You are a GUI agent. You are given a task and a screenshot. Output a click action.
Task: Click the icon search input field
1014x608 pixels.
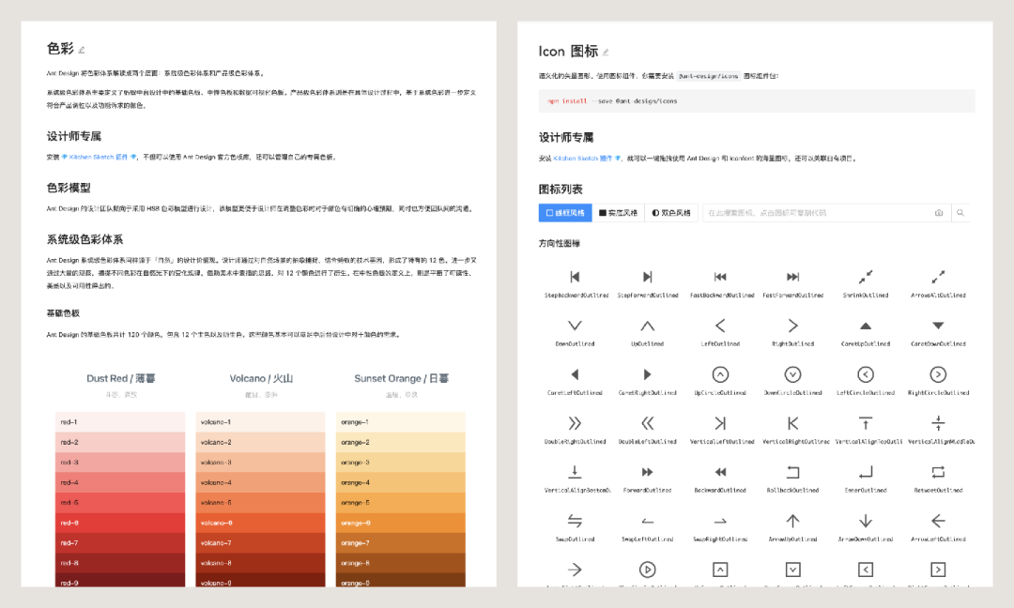point(818,213)
